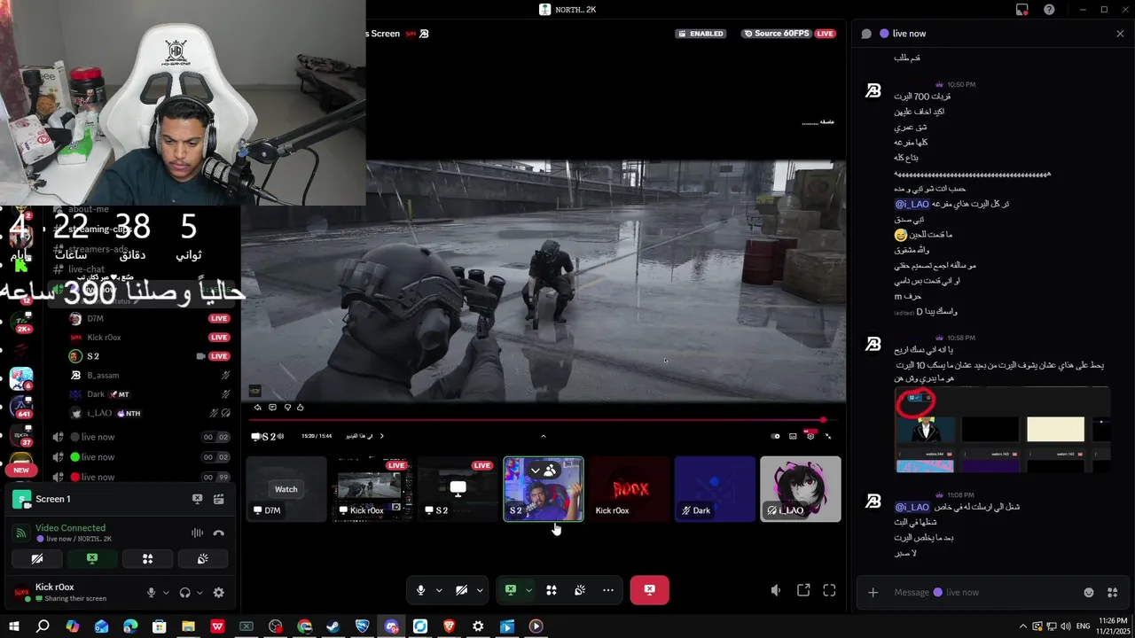Screen dimensions: 1135x638
Task: Open comments icon under shared video
Action: point(272,408)
